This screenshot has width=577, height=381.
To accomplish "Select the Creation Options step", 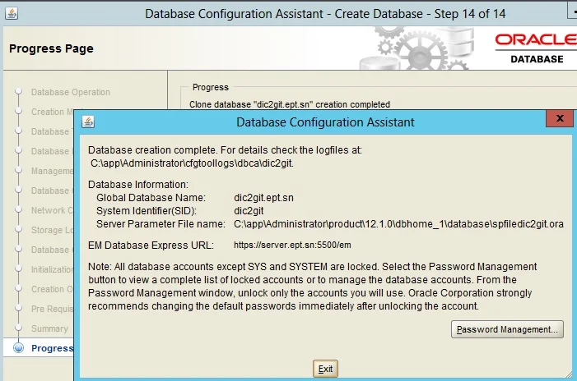I will pos(52,289).
